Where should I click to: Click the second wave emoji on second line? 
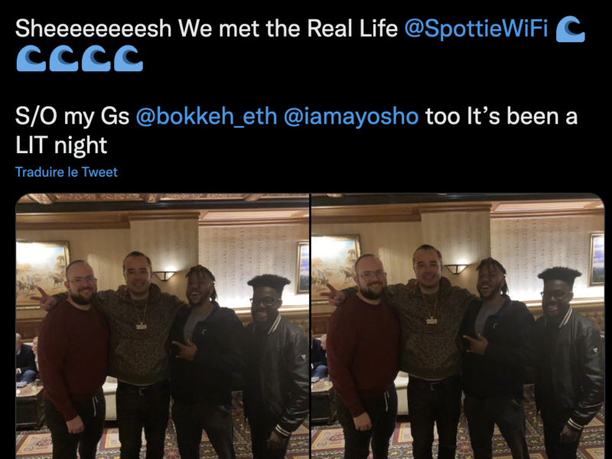63,58
